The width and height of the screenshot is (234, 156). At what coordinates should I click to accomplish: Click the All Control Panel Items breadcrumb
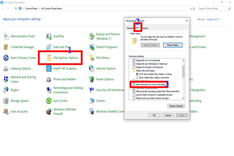coord(51,9)
